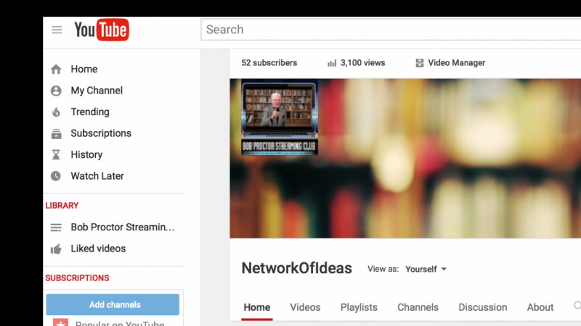
Task: Click the Liked videos thumbs-up icon
Action: (x=56, y=248)
